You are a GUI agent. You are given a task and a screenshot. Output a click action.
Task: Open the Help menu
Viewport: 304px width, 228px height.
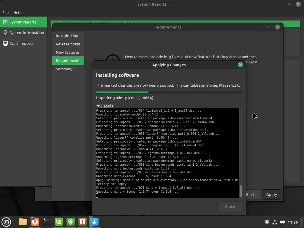pyautogui.click(x=18, y=12)
